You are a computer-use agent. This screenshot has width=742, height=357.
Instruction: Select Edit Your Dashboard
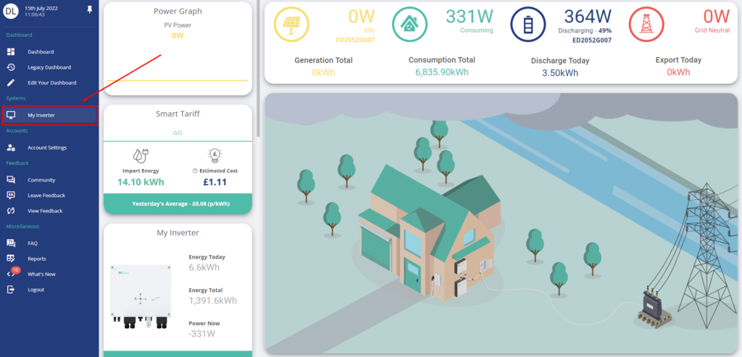pos(51,83)
